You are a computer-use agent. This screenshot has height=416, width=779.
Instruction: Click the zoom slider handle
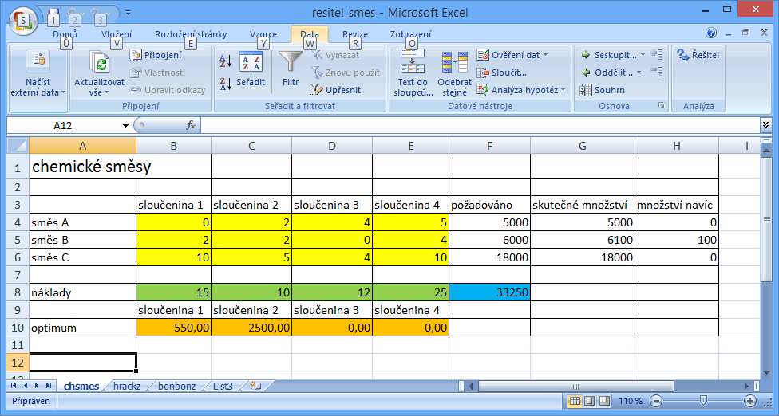tap(703, 401)
